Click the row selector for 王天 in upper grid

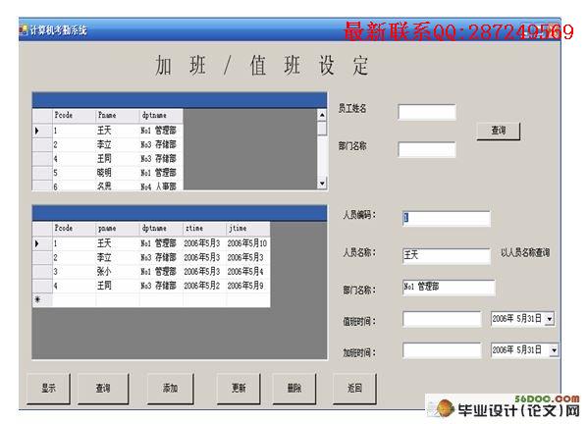[42, 131]
